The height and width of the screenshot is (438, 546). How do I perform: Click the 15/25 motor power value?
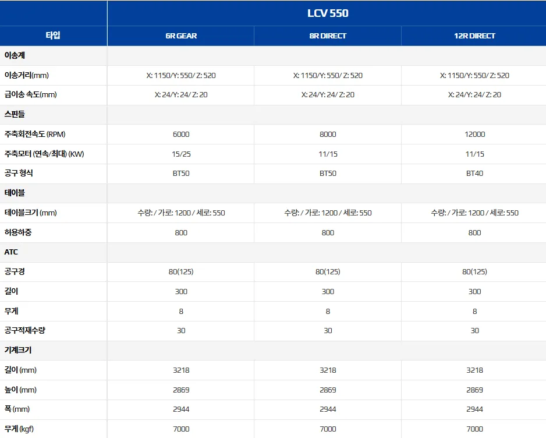click(x=181, y=154)
